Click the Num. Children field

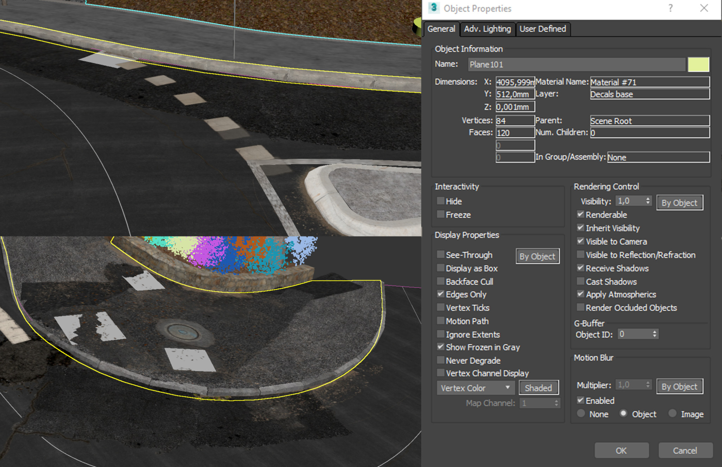coord(650,133)
